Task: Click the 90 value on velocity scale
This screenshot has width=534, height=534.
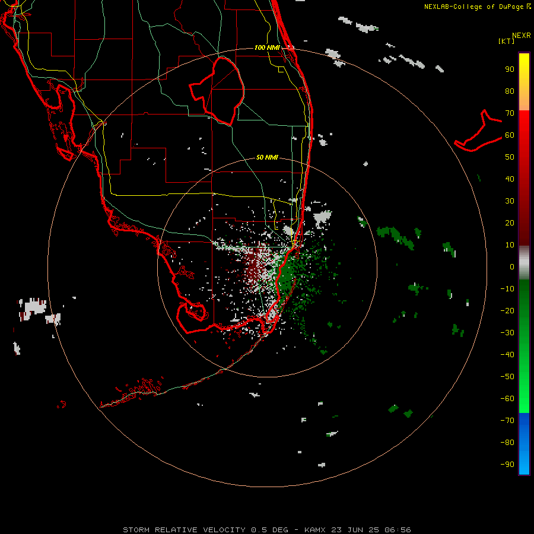Action: (510, 69)
